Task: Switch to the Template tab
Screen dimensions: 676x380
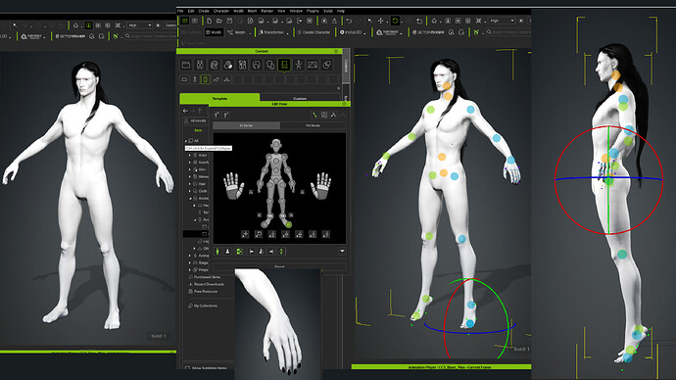Action: tap(219, 98)
